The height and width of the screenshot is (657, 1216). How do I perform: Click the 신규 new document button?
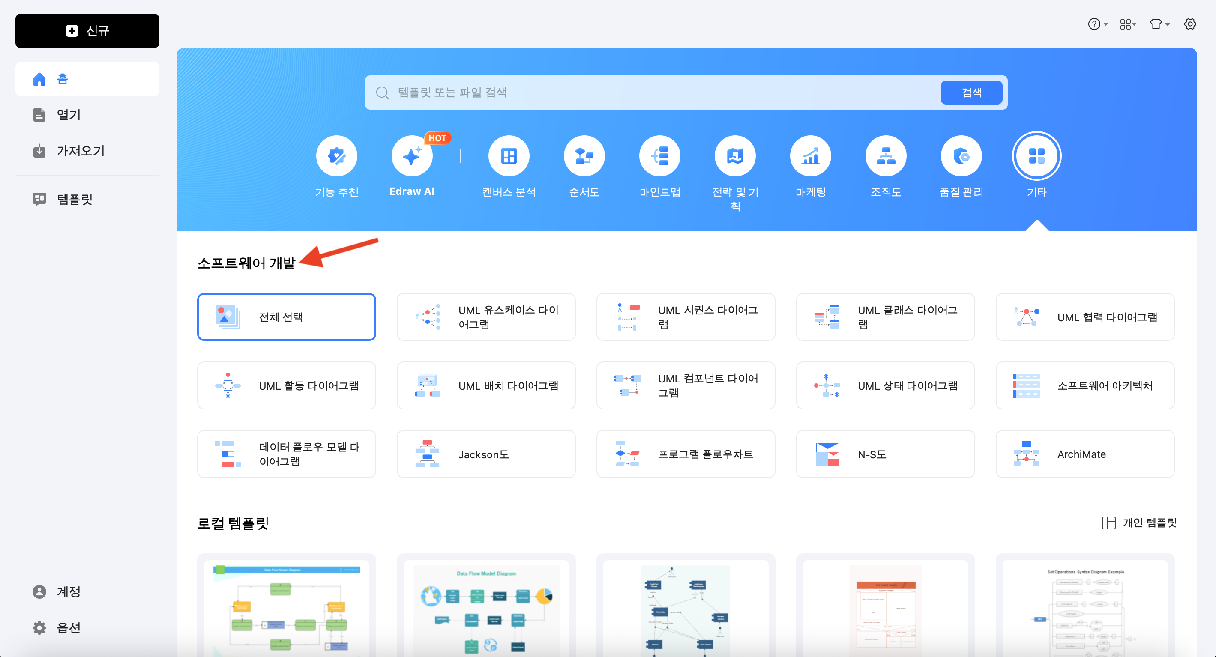pyautogui.click(x=87, y=31)
